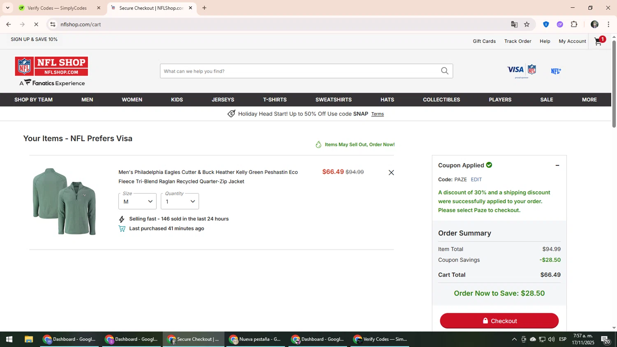Open Windows Start menu
617x347 pixels.
point(9,339)
